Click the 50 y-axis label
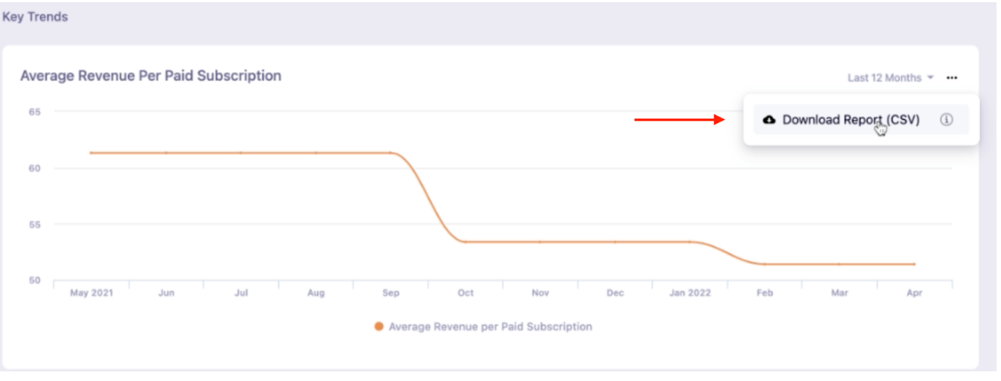The height and width of the screenshot is (381, 1001). pos(35,281)
